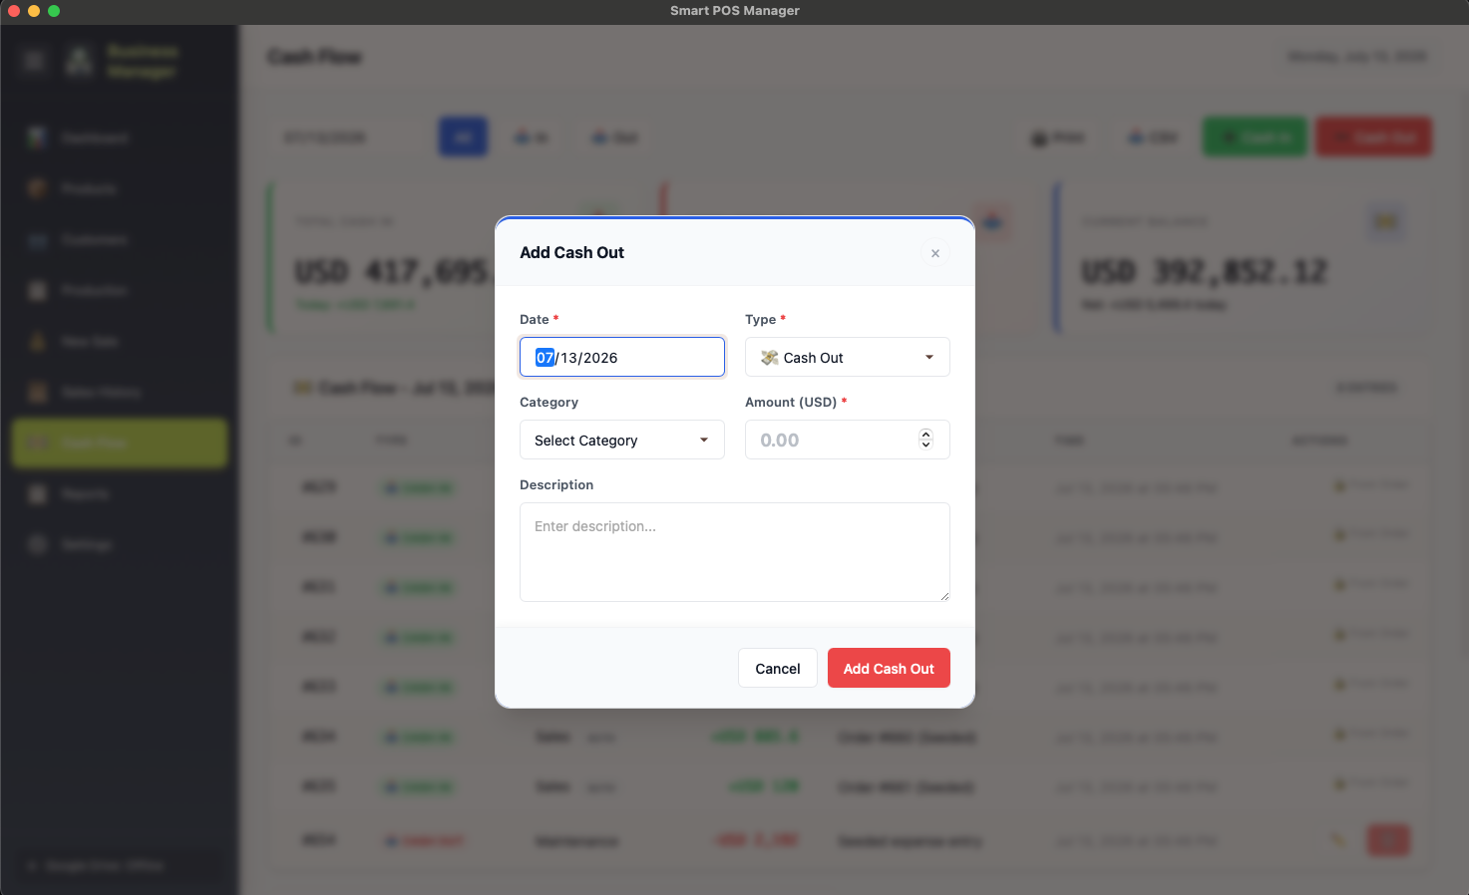This screenshot has height=895, width=1469.
Task: Close the Add Cash Out dialog
Action: point(934,253)
